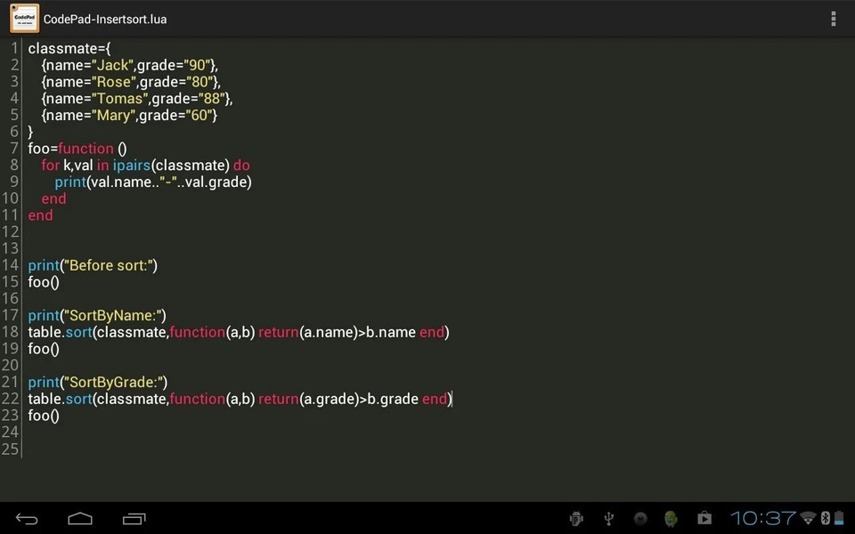Screen dimensions: 855x534
Task: Tap the "SortByName:" string
Action: pos(113,315)
